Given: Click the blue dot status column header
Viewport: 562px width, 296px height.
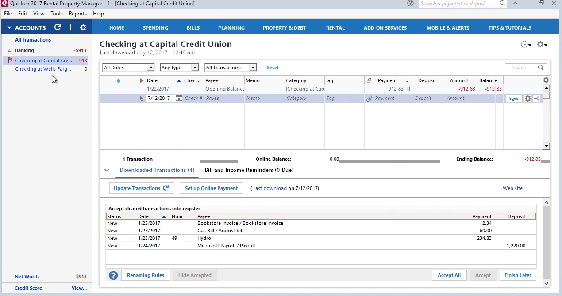Looking at the screenshot, I should (x=118, y=81).
